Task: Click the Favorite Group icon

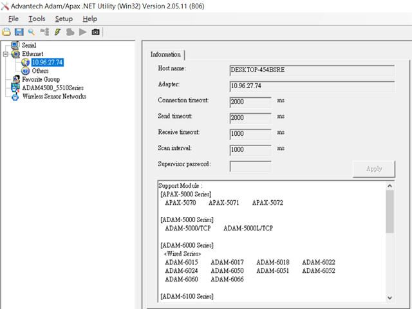Action: (x=15, y=79)
